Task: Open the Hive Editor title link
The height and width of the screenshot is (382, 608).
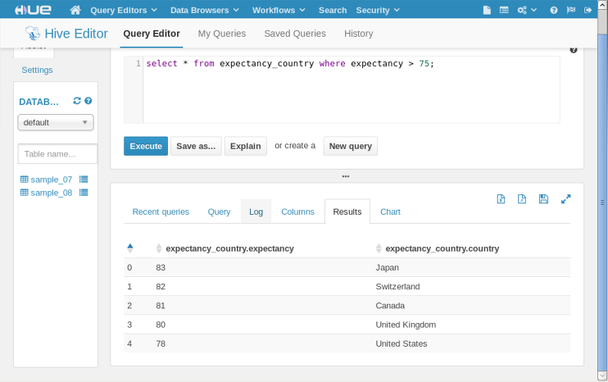Action: (x=76, y=34)
